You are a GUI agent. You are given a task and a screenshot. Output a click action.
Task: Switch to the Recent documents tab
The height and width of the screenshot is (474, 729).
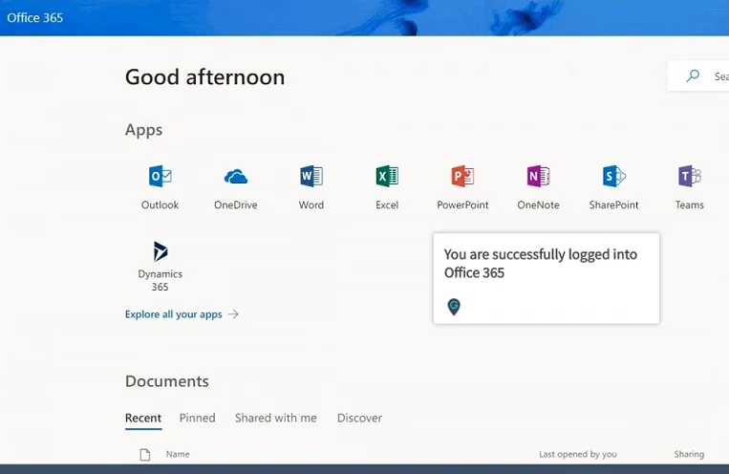point(143,418)
